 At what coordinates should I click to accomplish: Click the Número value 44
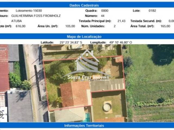[x=103, y=16]
